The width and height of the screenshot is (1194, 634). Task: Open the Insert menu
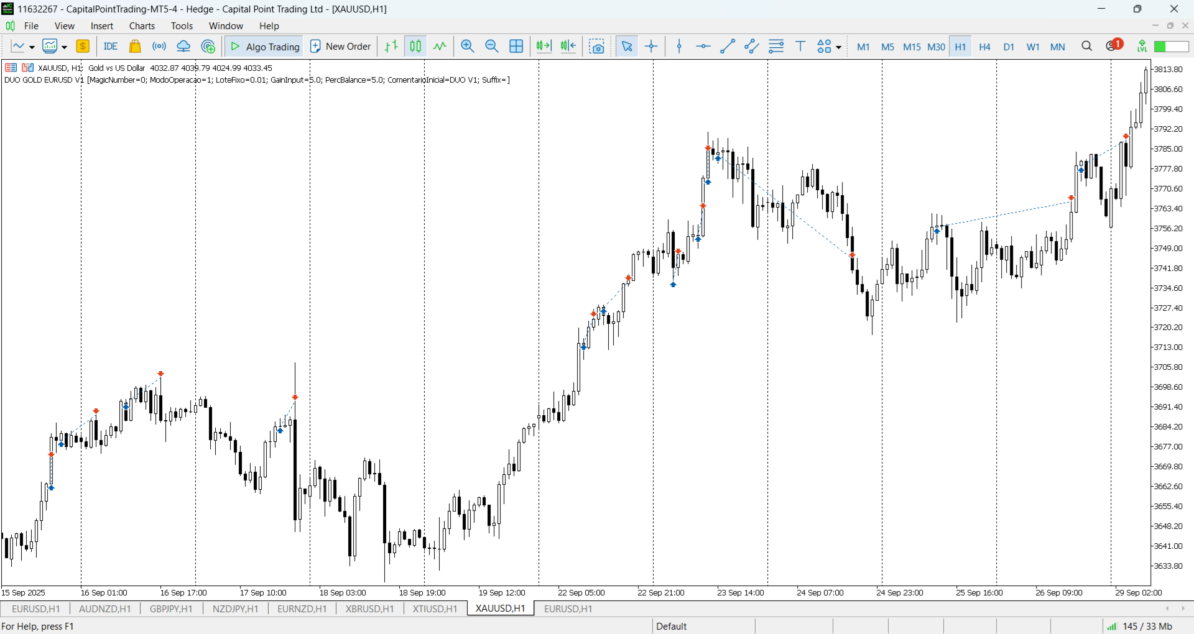pyautogui.click(x=102, y=26)
